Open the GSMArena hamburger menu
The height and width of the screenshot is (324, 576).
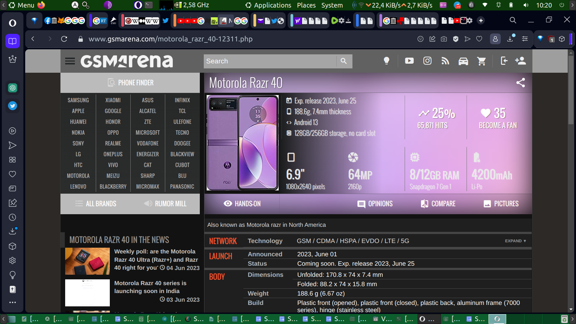tap(70, 61)
